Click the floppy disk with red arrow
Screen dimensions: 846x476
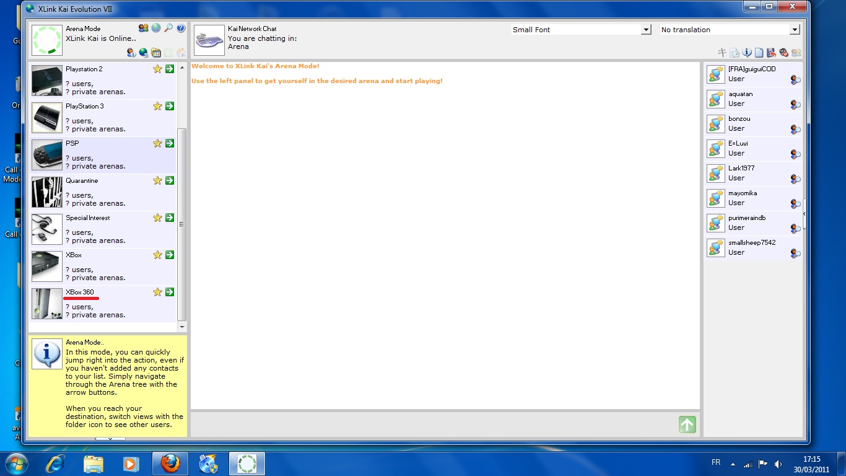coord(772,53)
